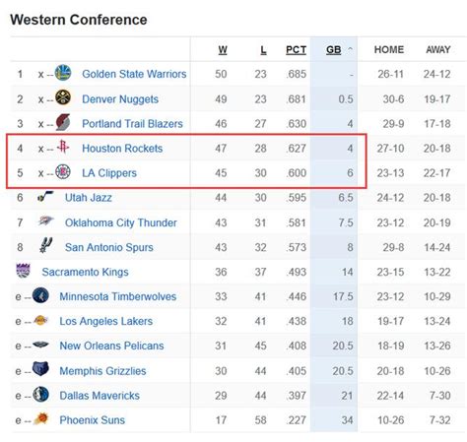Open the Minnesota Timberwolves team link
Viewport: 467px width, 442px height.
(x=118, y=296)
